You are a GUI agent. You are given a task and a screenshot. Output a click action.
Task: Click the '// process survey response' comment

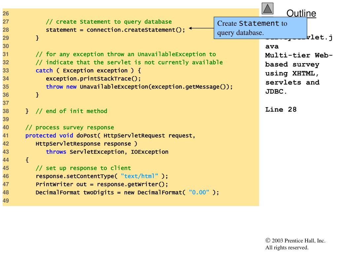(x=70, y=127)
